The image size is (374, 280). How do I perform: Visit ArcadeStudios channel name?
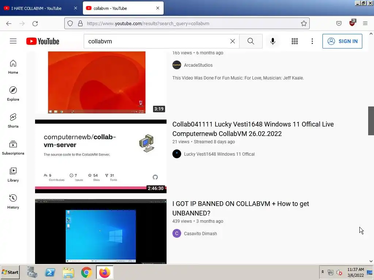[x=198, y=65]
